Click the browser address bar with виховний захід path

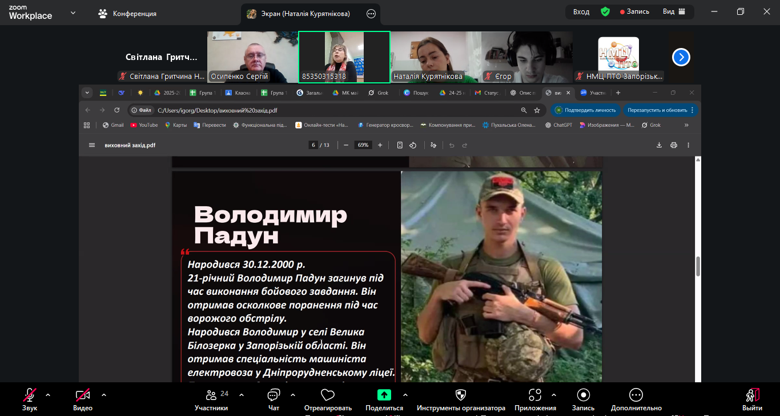click(337, 110)
